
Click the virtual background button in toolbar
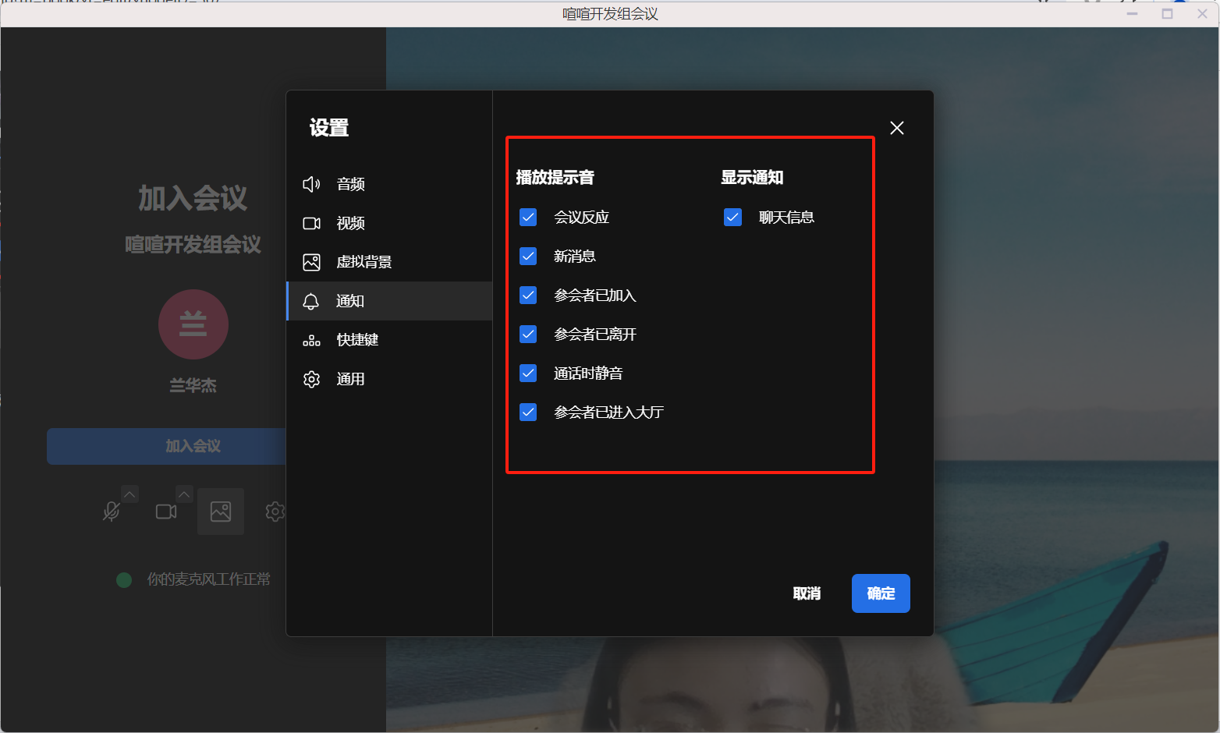click(x=221, y=512)
